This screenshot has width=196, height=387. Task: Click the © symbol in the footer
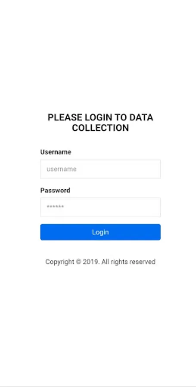pyautogui.click(x=78, y=261)
